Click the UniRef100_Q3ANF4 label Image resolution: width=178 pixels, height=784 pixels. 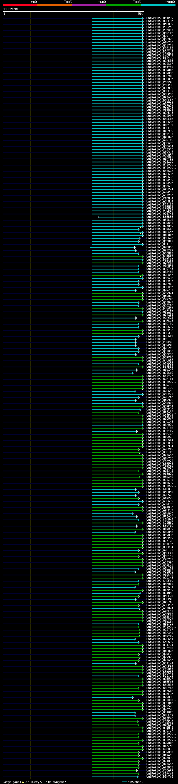159,266
